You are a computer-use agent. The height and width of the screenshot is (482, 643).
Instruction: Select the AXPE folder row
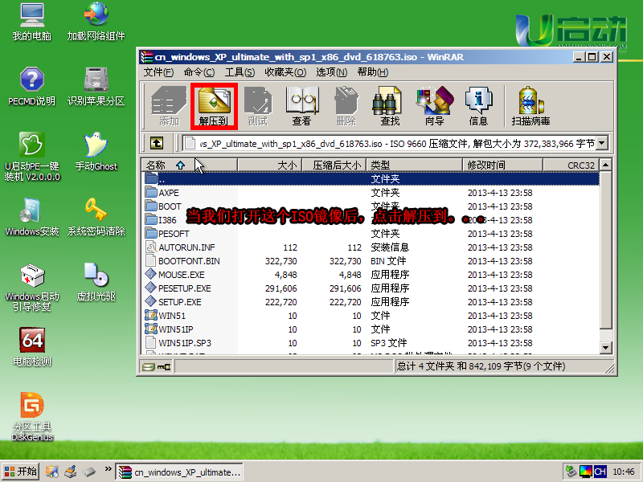pyautogui.click(x=371, y=193)
